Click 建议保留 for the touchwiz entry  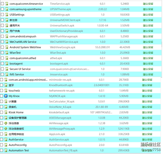[x=147, y=91]
